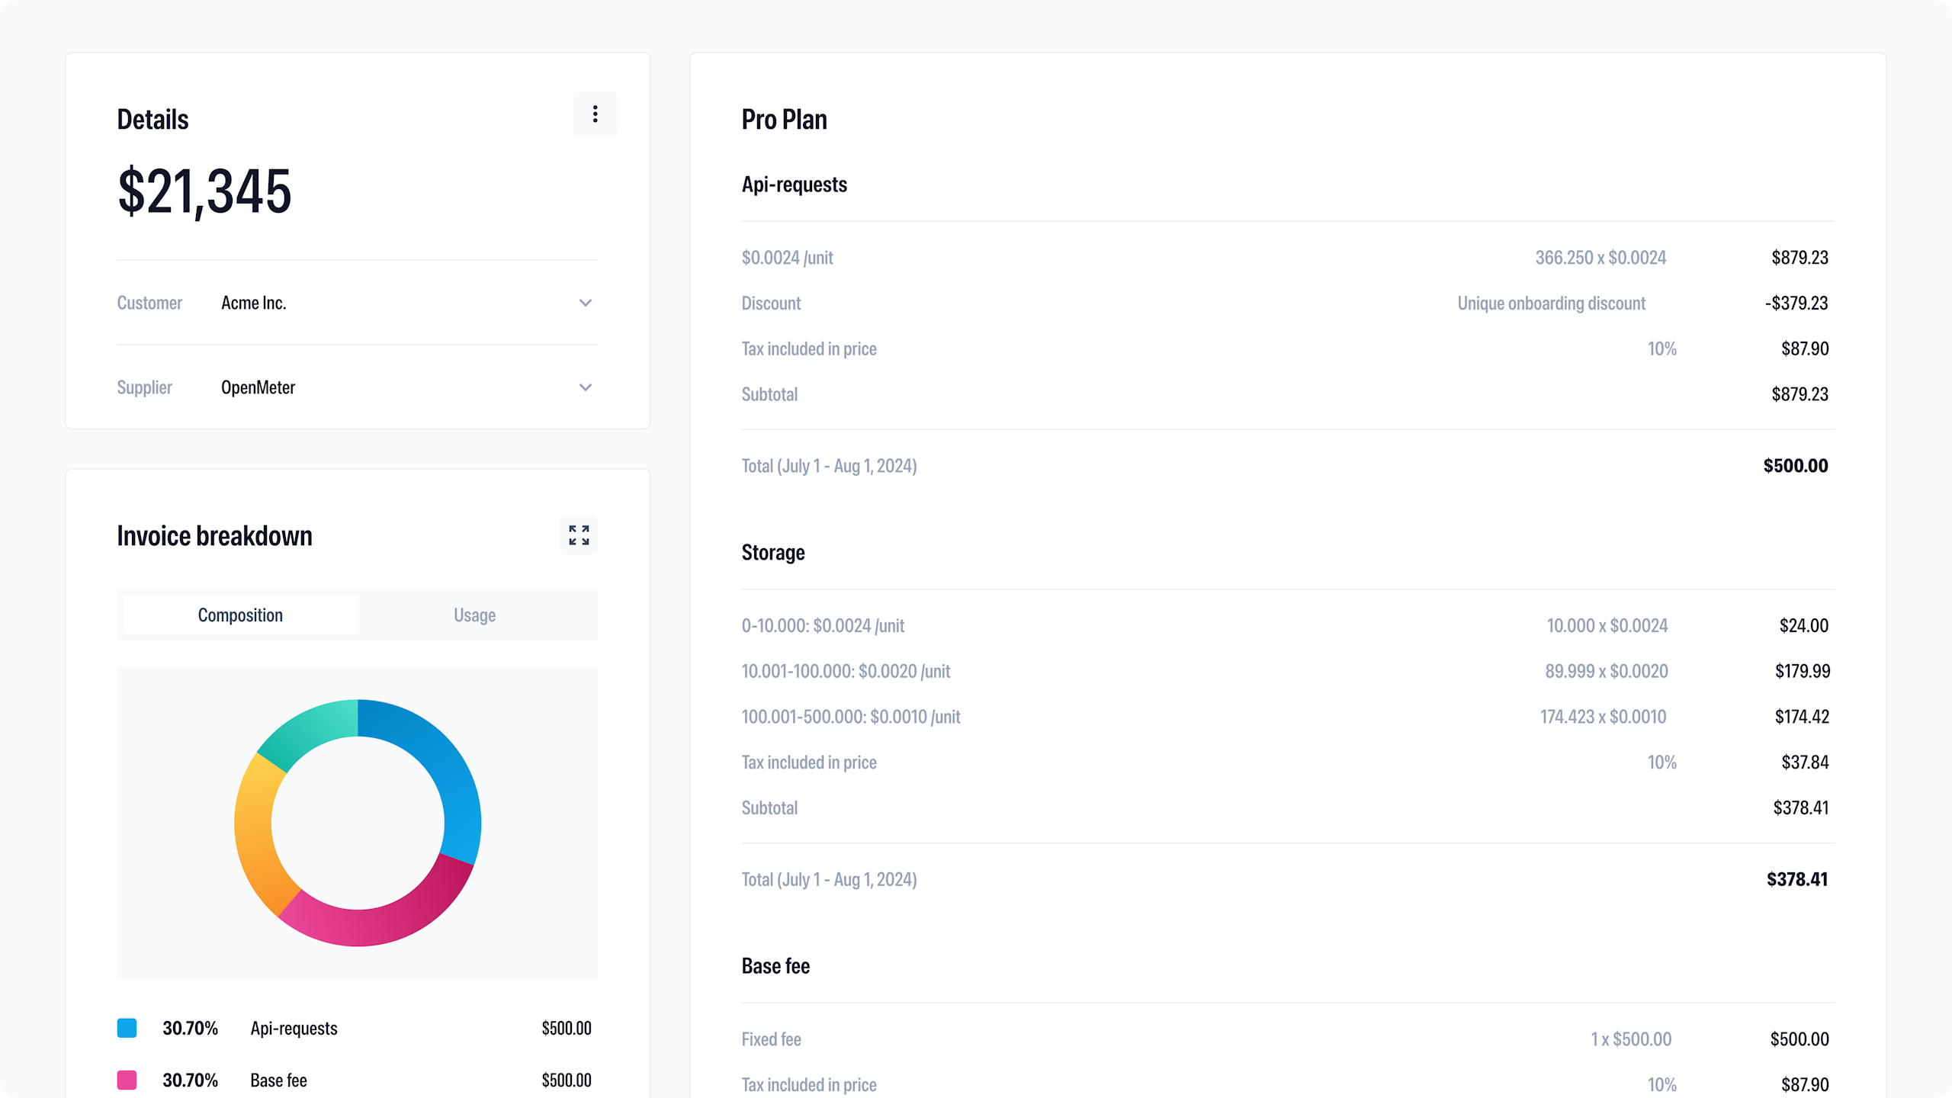Switch to the Composition tab
Image resolution: width=1952 pixels, height=1098 pixels.
point(240,615)
